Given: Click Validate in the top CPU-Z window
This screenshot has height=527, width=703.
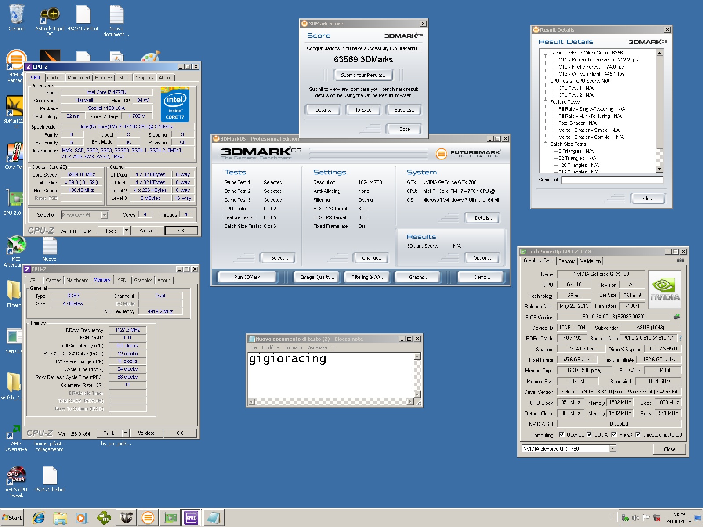Looking at the screenshot, I should pos(148,231).
